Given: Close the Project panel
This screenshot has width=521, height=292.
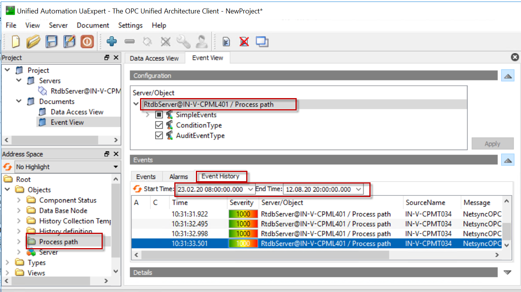Looking at the screenshot, I should click(x=116, y=58).
